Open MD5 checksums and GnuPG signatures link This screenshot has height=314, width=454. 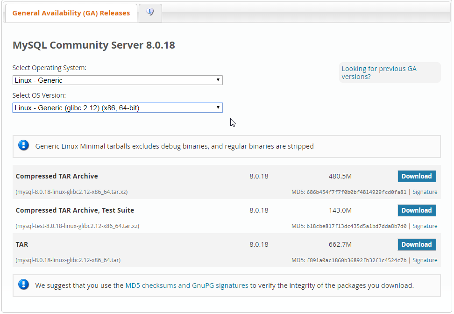click(187, 285)
